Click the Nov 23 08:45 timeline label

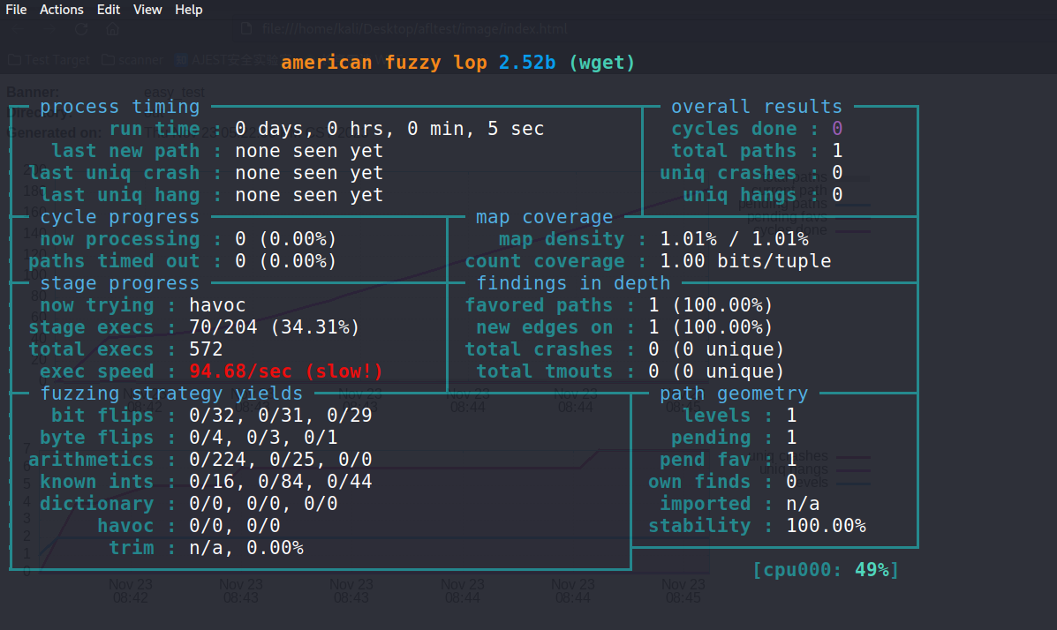point(683,590)
